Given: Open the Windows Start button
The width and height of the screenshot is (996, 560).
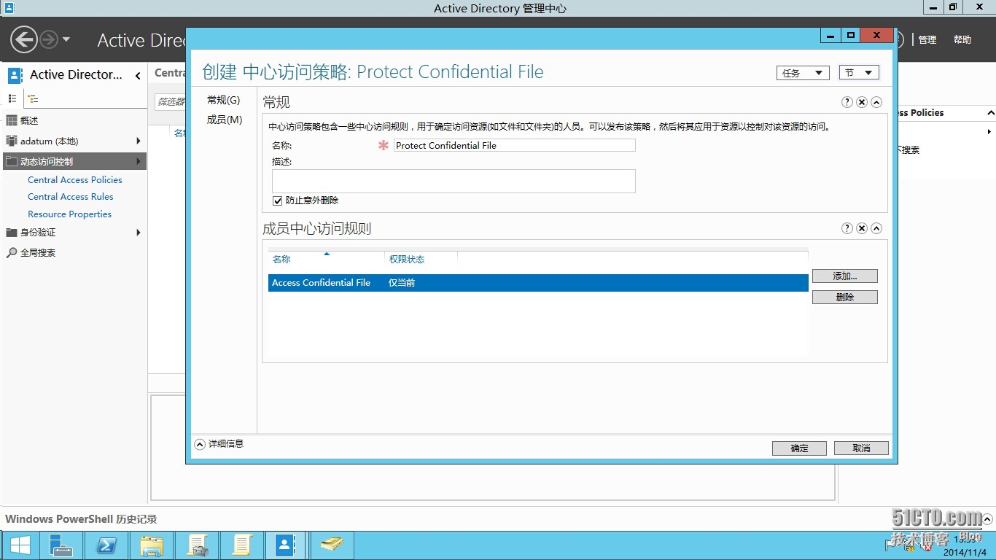Looking at the screenshot, I should tap(20, 545).
